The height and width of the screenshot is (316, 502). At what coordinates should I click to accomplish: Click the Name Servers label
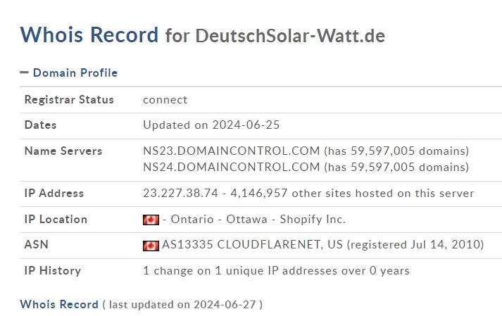click(x=63, y=151)
